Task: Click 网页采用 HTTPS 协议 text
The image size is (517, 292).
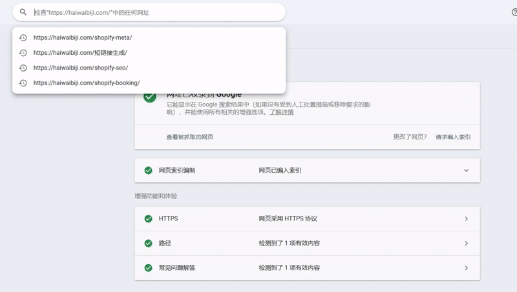Action: click(288, 219)
